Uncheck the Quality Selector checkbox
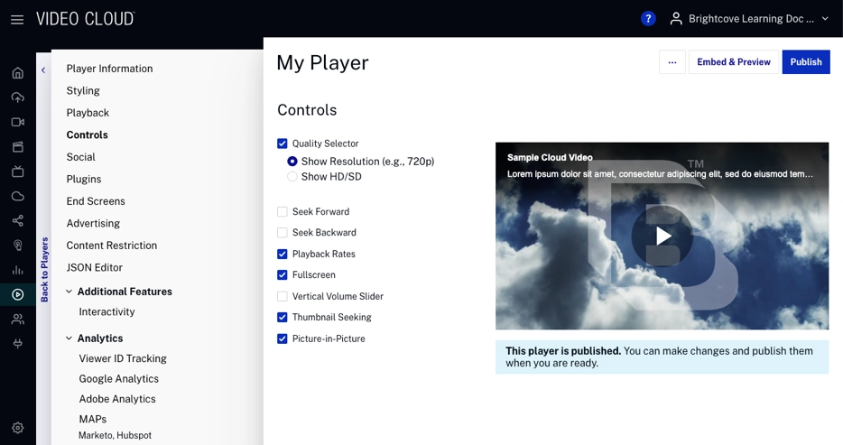843x445 pixels. point(283,144)
